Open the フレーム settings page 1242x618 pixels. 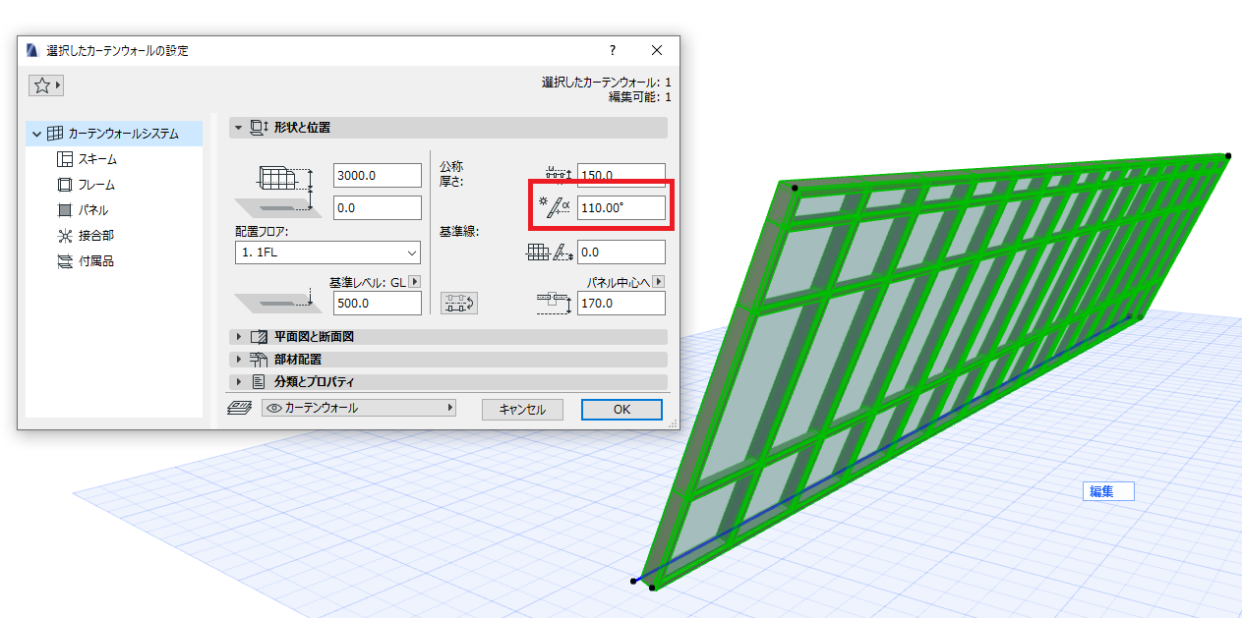(x=96, y=185)
